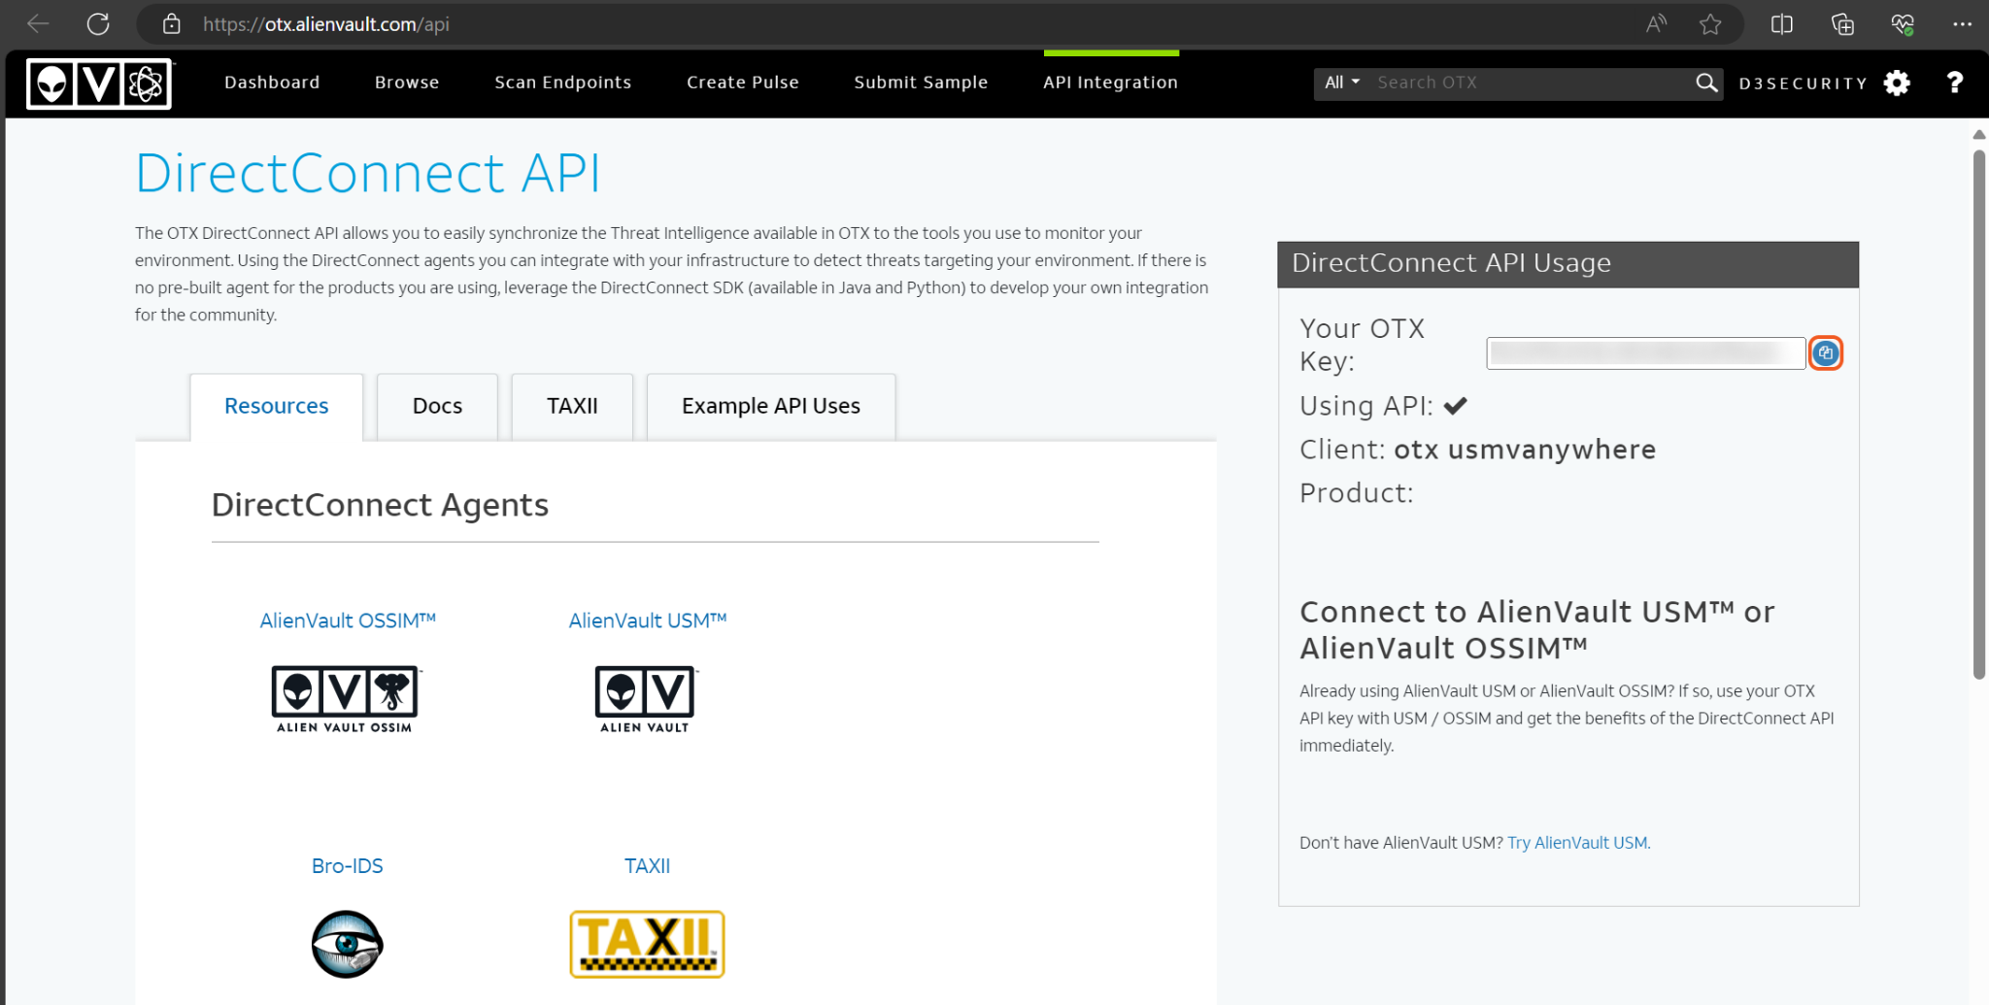
Task: Select Submit Sample from the navigation
Action: [920, 83]
